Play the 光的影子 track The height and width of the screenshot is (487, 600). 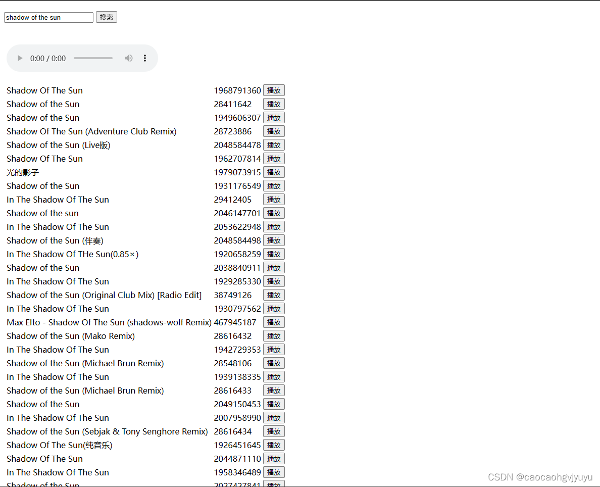tap(274, 172)
